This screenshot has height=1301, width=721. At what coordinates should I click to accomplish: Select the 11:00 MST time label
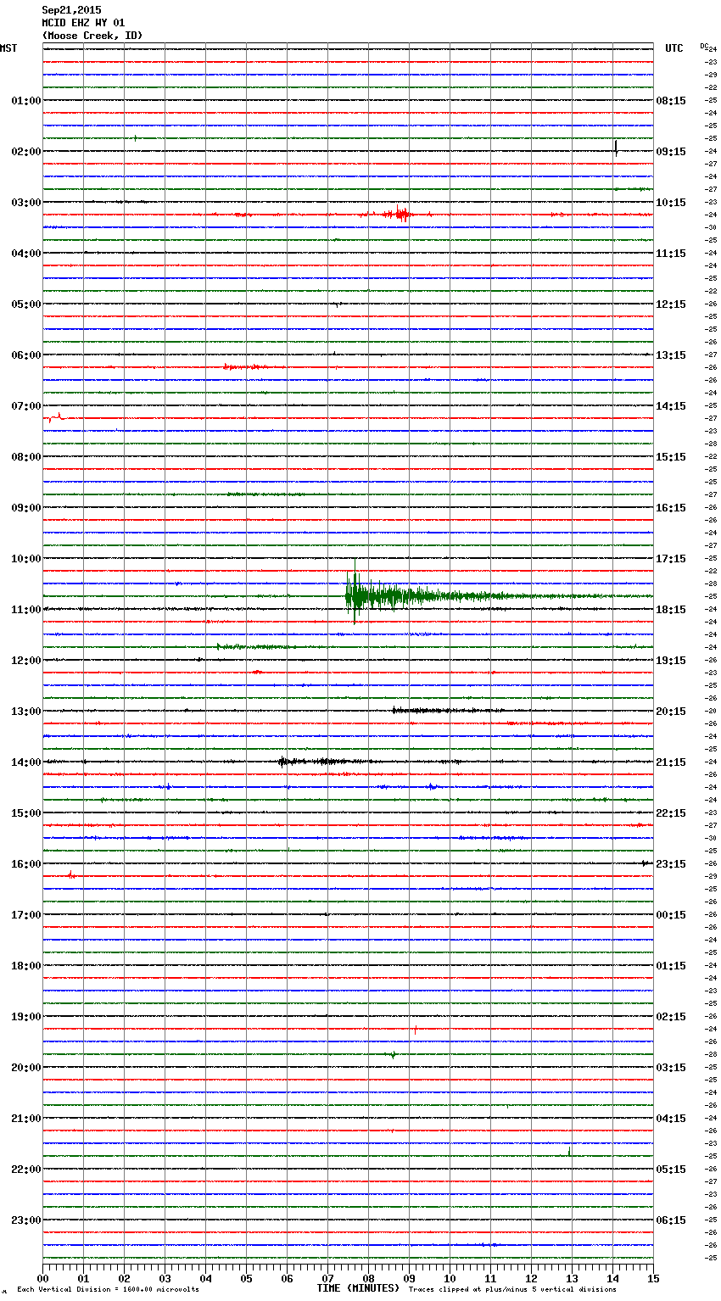point(26,610)
